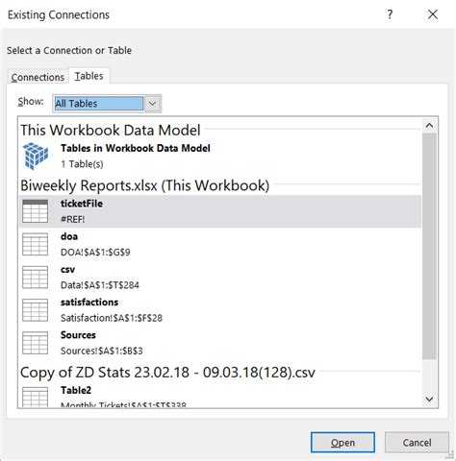Screen dimensions: 456x461
Task: Click the Table2 table icon
Action: (x=36, y=397)
